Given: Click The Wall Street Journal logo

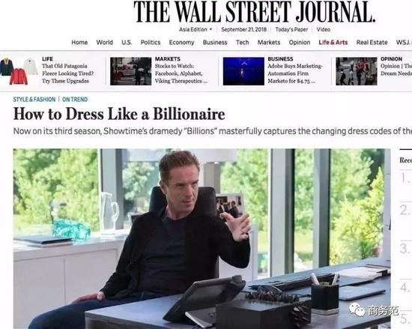Looking at the screenshot, I should [x=254, y=12].
